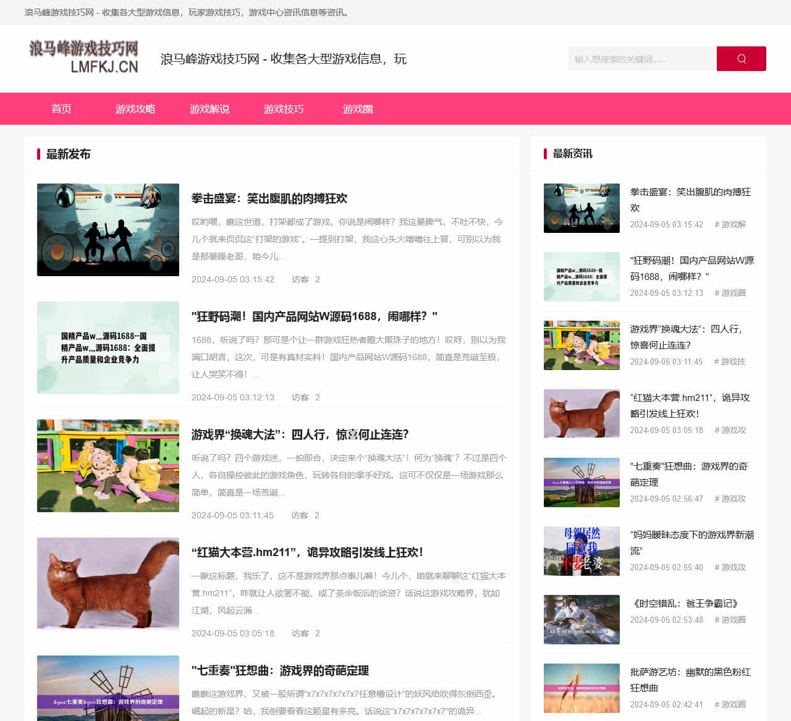
Task: Click the 最新发布 section heading
Action: pyautogui.click(x=69, y=154)
